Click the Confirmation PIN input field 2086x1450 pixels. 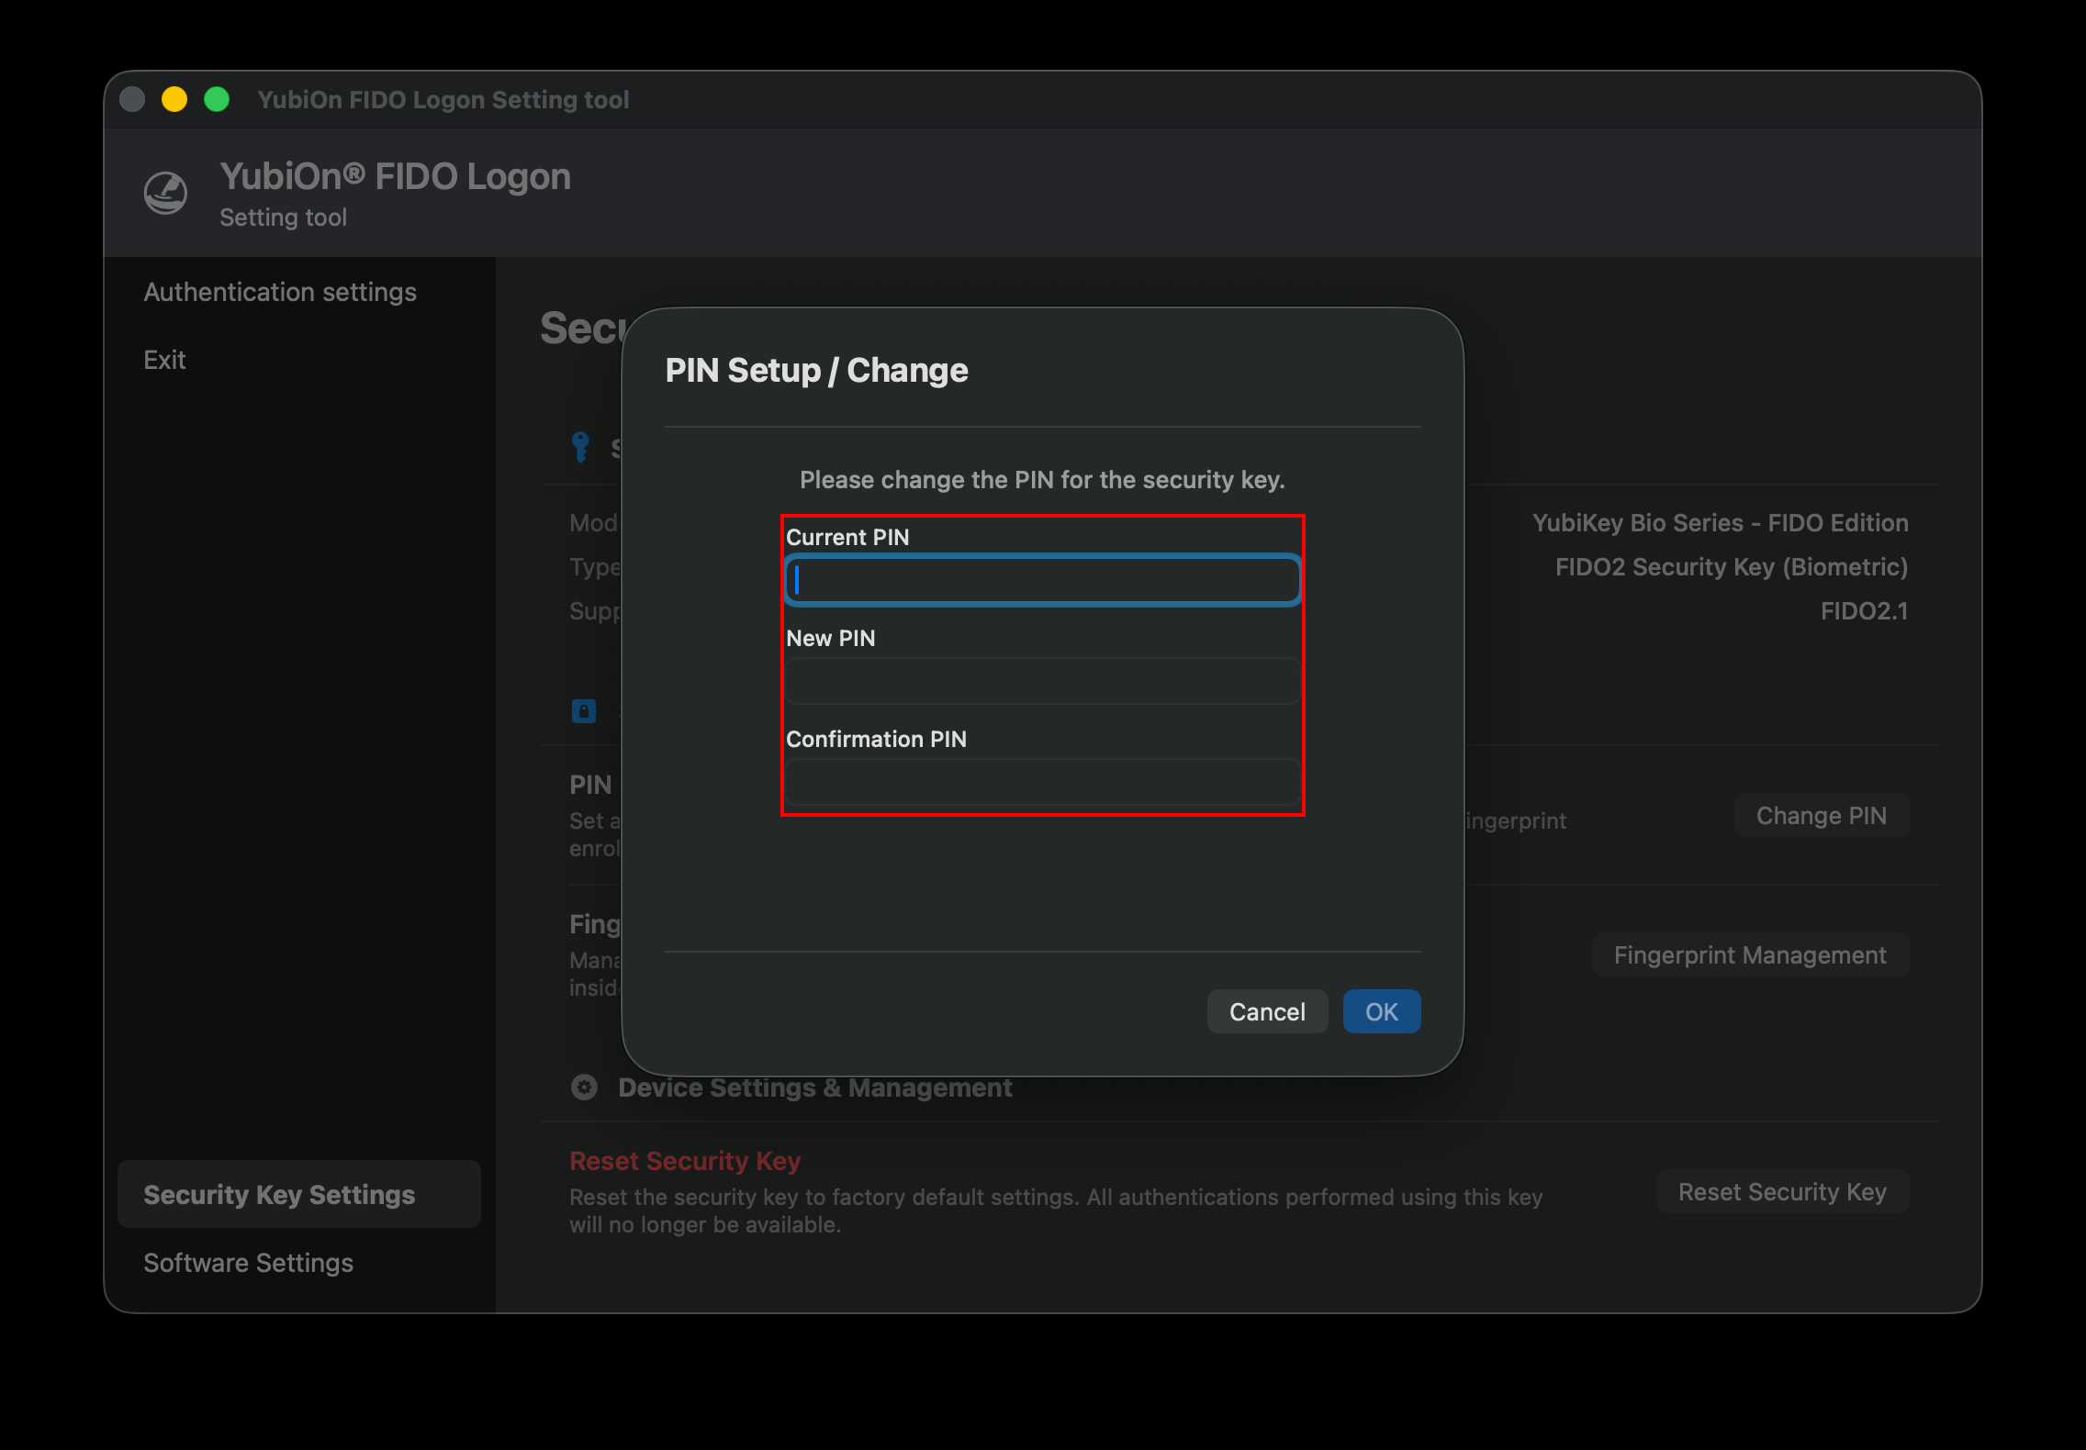tap(1042, 782)
